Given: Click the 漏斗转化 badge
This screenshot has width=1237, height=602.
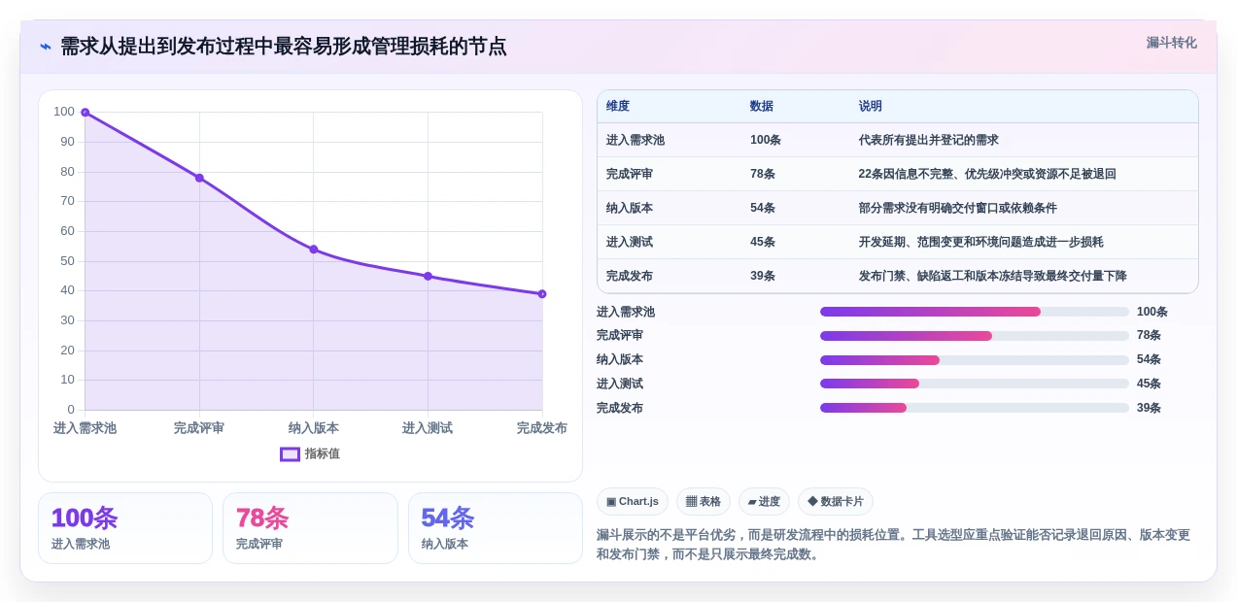Looking at the screenshot, I should [x=1171, y=43].
